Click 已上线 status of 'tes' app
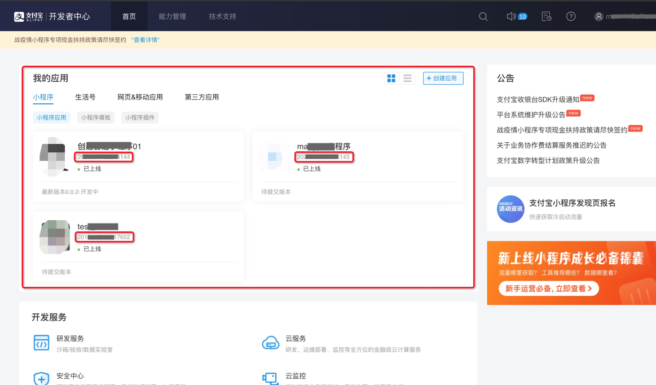 (93, 249)
